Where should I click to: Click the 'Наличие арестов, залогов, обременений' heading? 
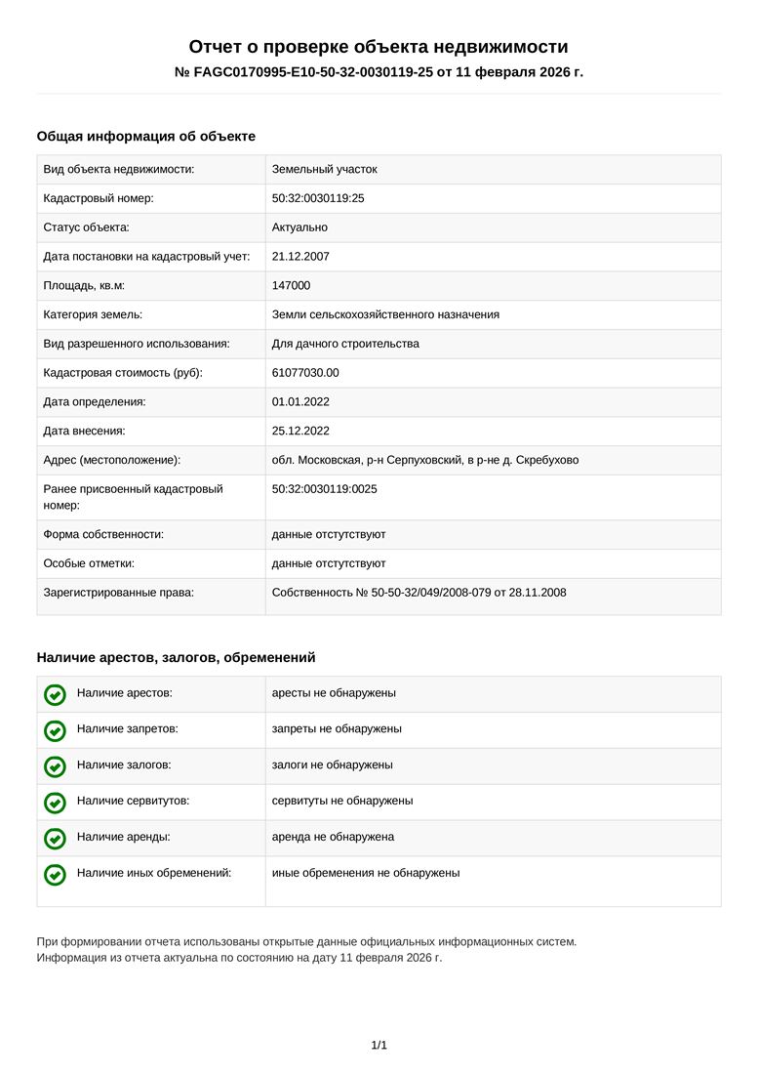[x=176, y=658]
